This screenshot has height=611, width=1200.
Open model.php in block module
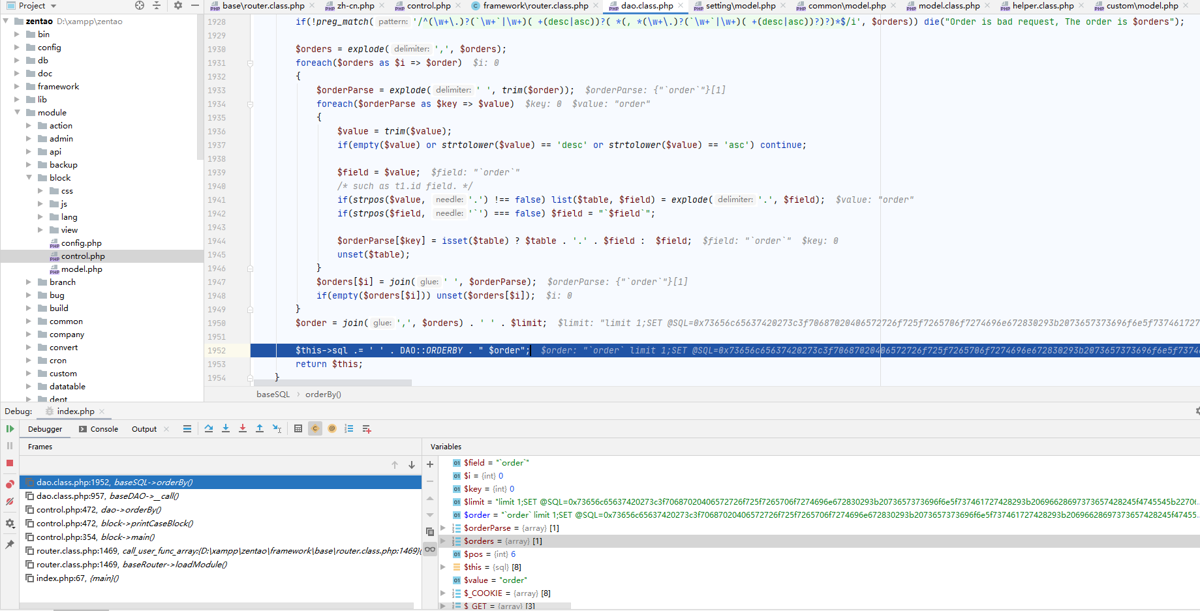(x=82, y=269)
